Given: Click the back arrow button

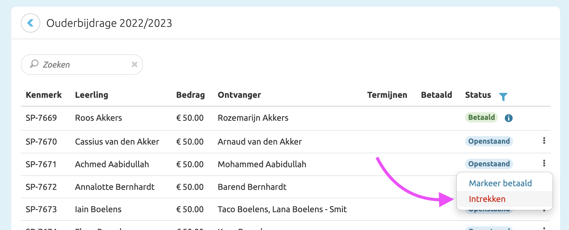Looking at the screenshot, I should point(31,23).
